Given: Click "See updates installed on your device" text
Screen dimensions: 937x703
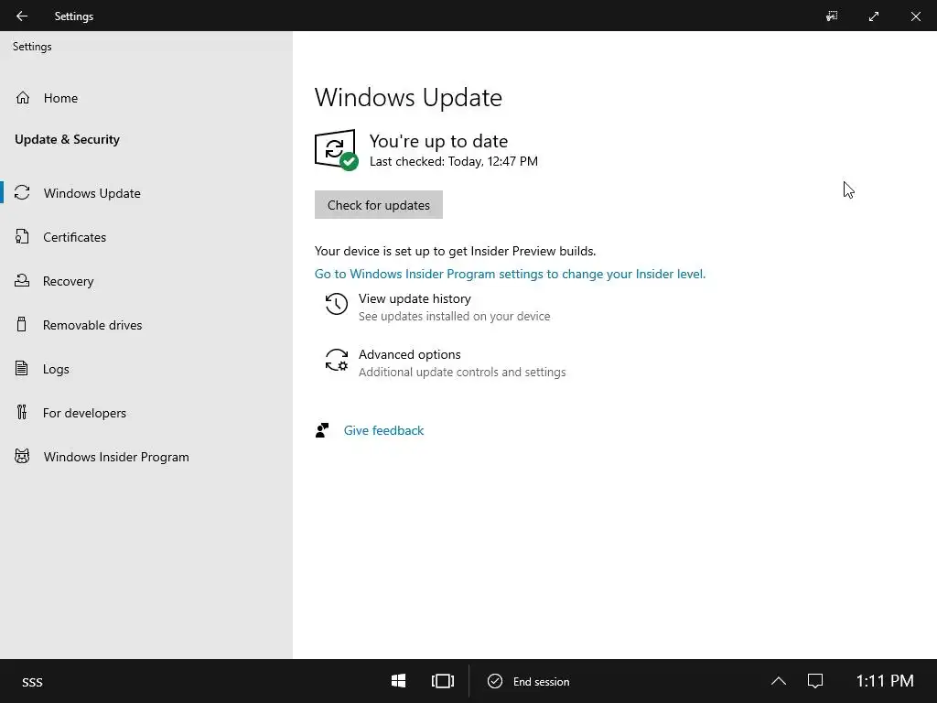Looking at the screenshot, I should (x=454, y=316).
